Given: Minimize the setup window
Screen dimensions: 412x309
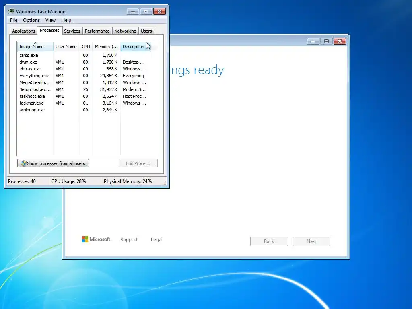Looking at the screenshot, I should click(x=313, y=41).
